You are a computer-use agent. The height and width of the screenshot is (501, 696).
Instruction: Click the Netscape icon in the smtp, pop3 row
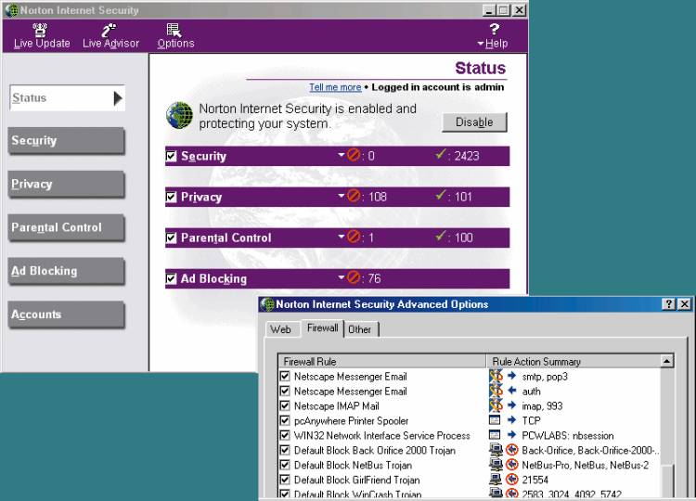pos(496,376)
